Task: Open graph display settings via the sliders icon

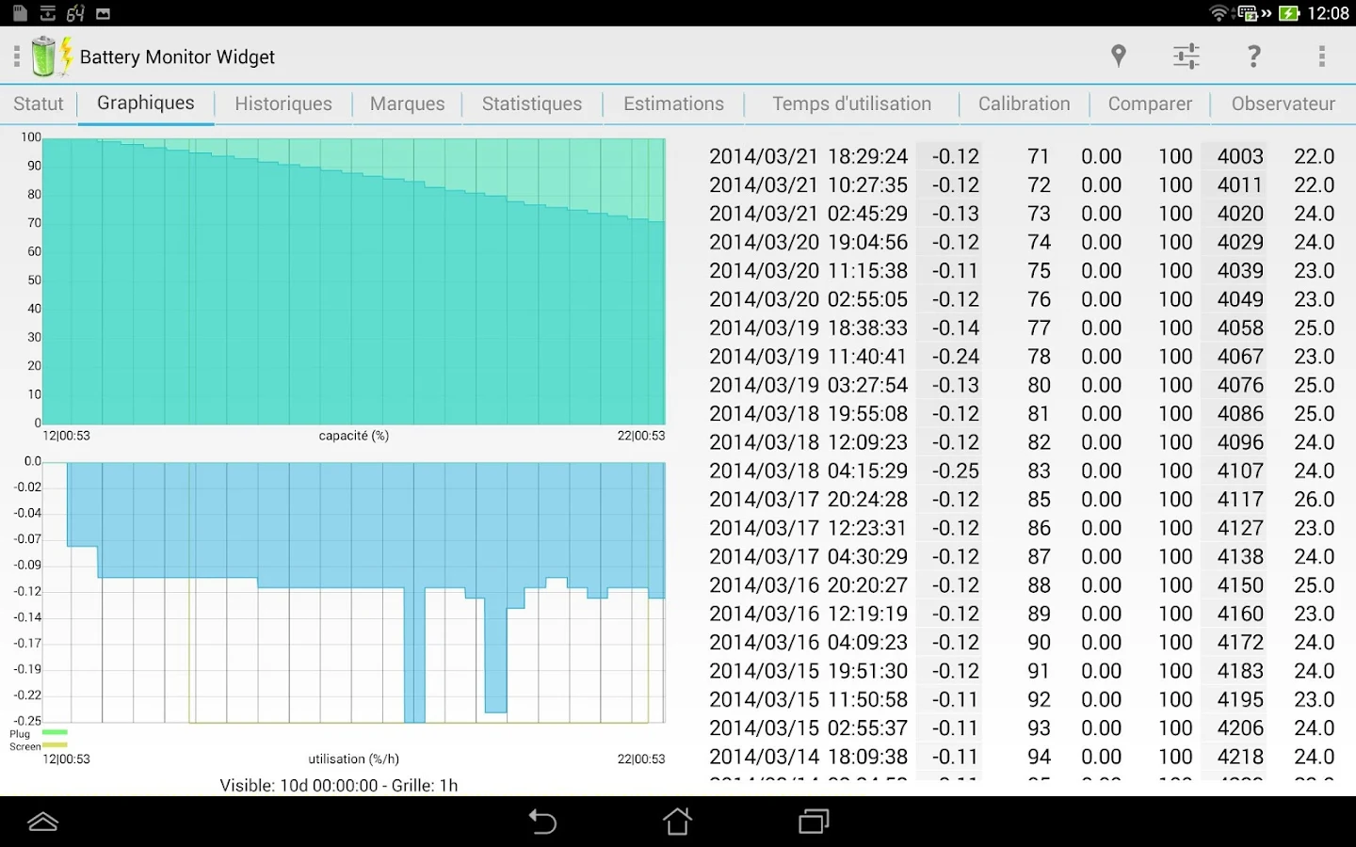Action: (1186, 56)
